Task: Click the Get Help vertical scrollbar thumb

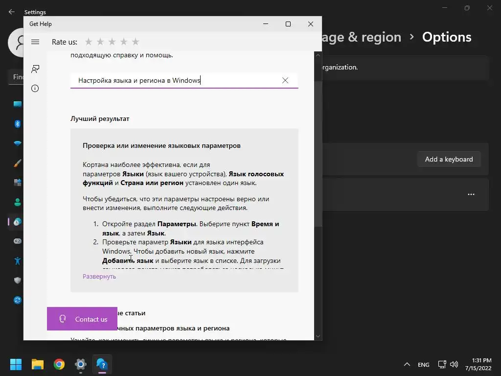Action: click(318, 153)
